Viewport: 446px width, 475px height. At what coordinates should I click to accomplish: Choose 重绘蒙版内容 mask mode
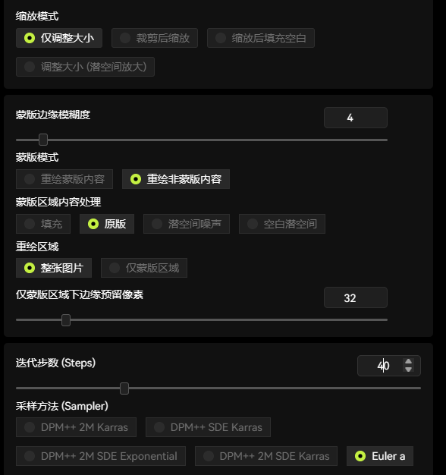[64, 179]
